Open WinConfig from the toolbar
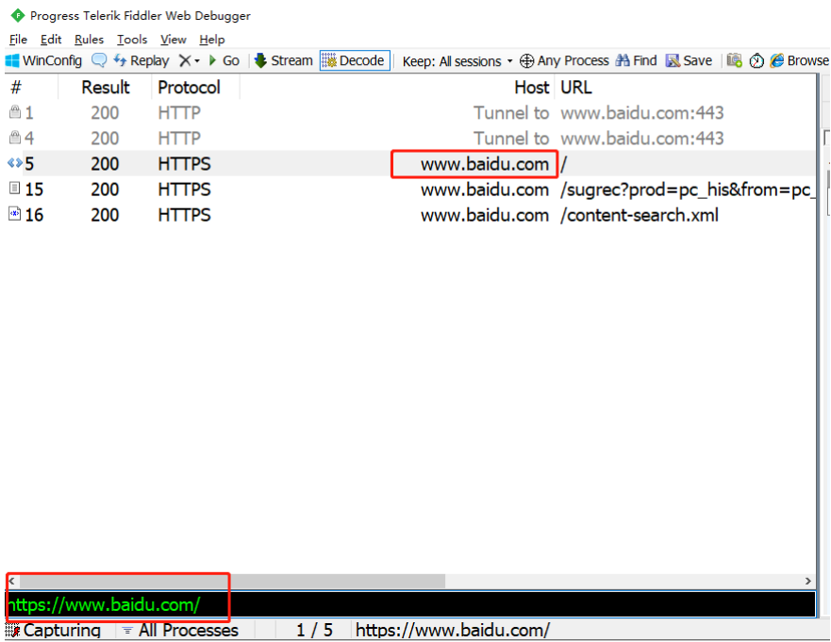Image resolution: width=831 pixels, height=642 pixels. pos(44,61)
